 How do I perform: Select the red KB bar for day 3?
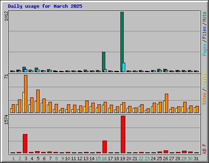click(25, 143)
